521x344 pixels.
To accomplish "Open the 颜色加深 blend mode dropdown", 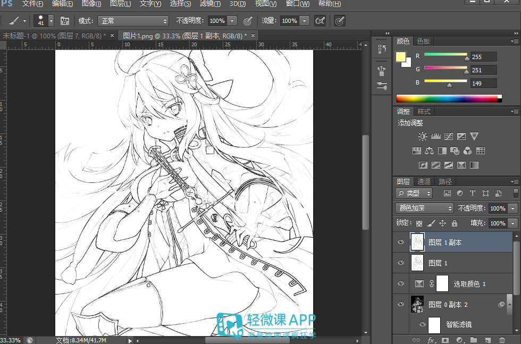I will coord(424,208).
